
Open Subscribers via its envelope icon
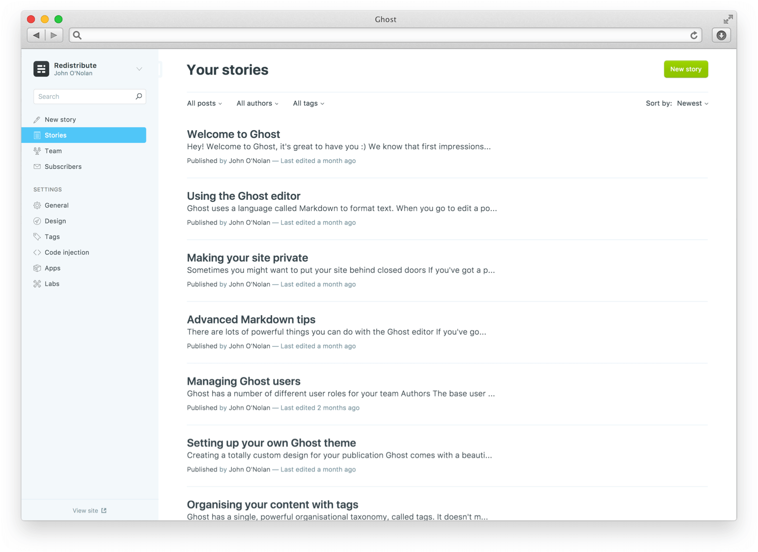[x=37, y=166]
